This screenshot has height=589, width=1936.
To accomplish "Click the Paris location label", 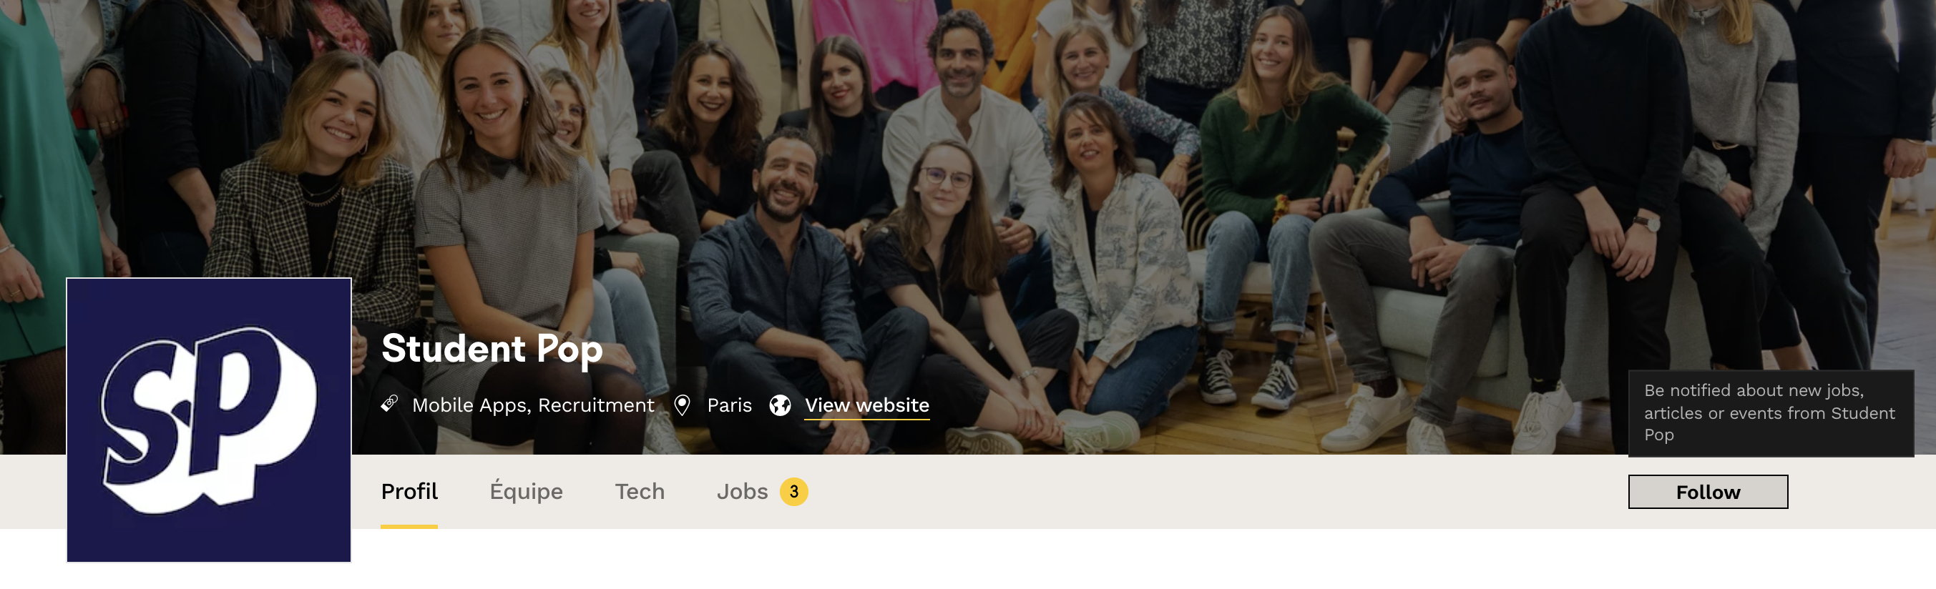I will coord(729,405).
